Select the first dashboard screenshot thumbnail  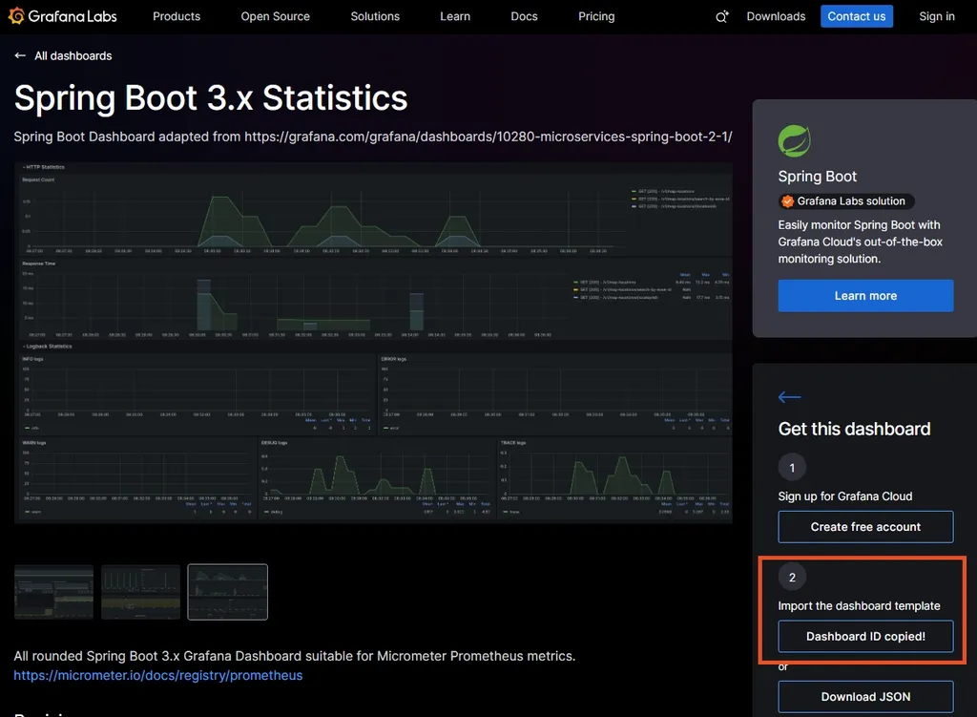(x=53, y=592)
